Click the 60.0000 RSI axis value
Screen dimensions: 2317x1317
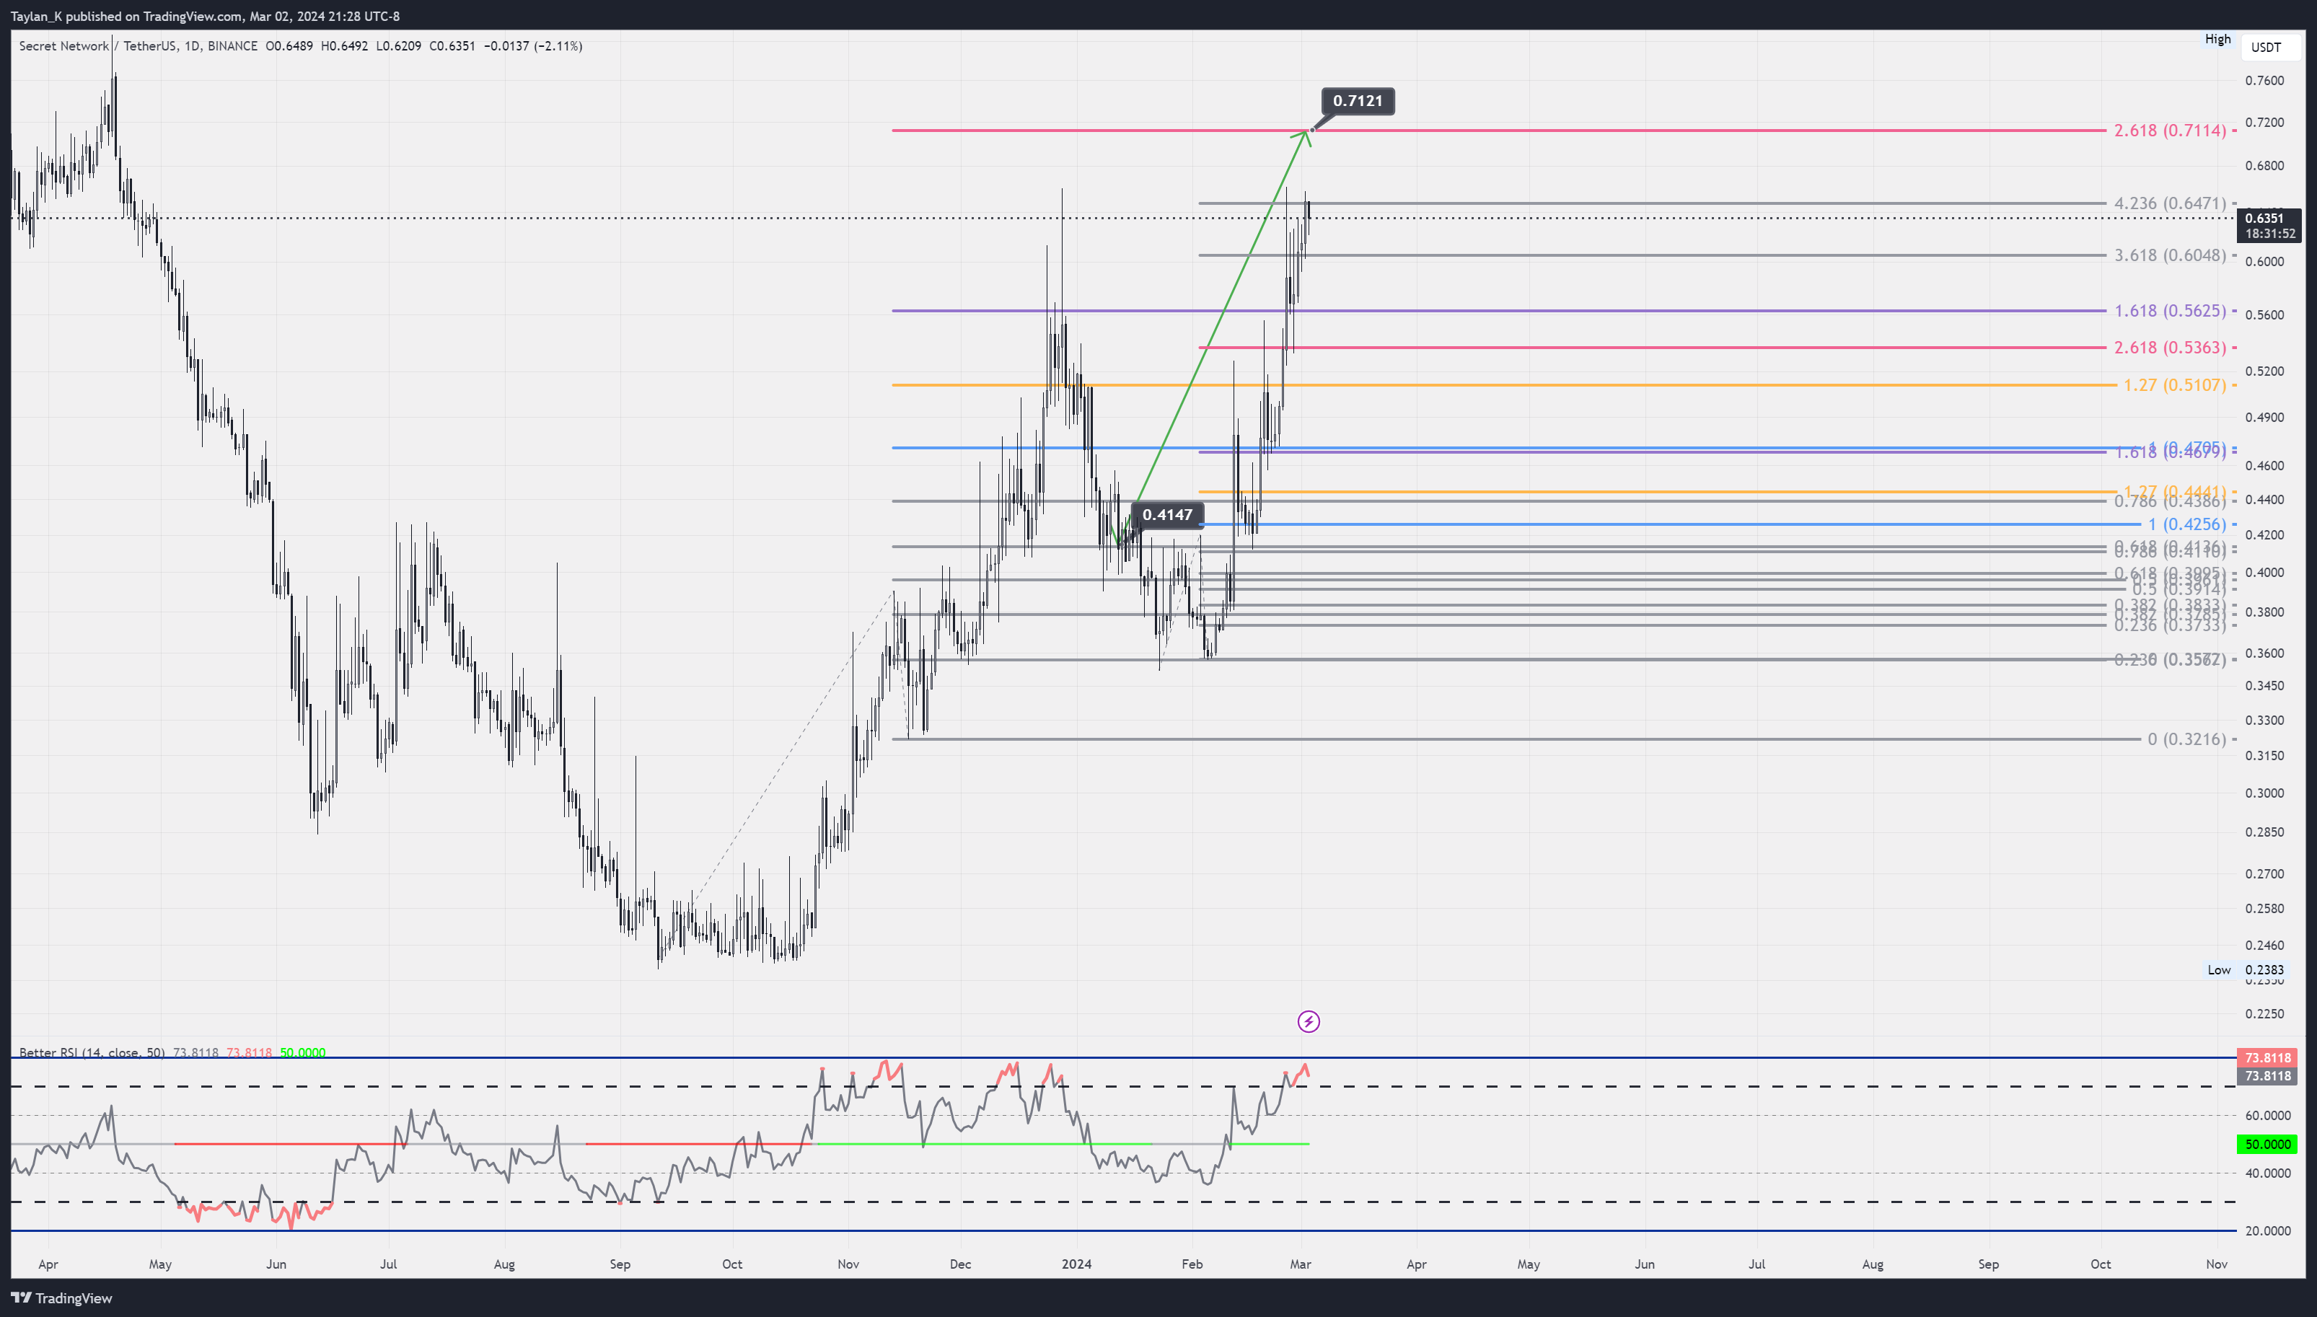2267,1115
